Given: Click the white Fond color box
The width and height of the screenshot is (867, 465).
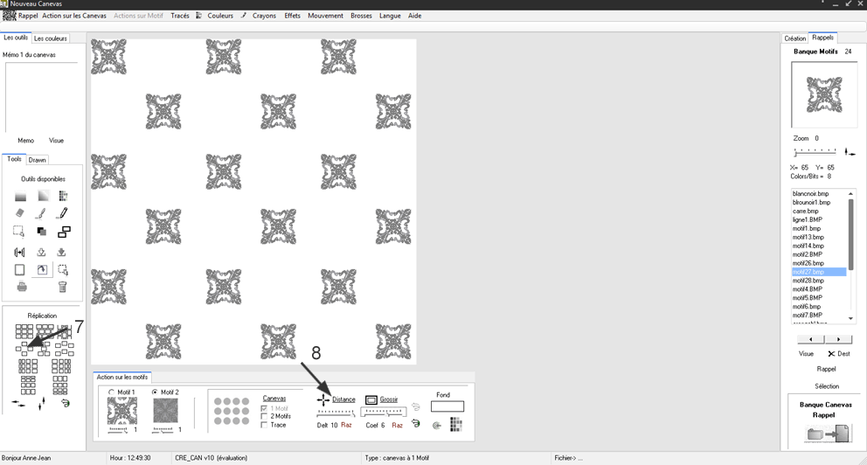Looking at the screenshot, I should pos(447,406).
